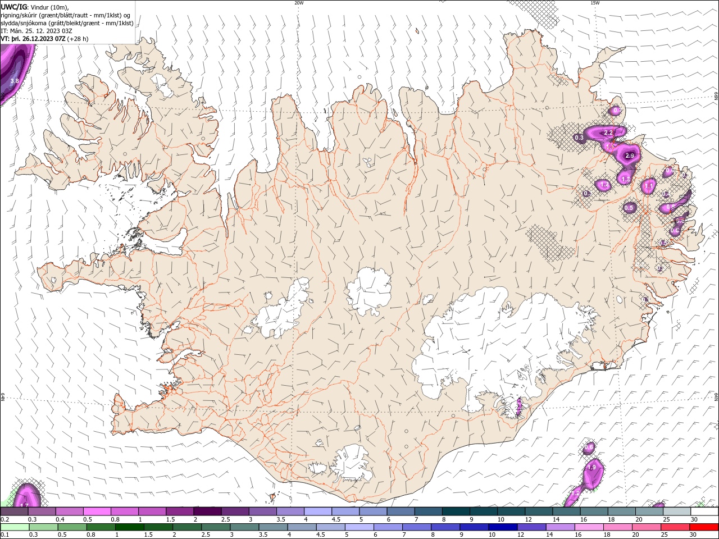Click the magenta swatch between 1 and 1.5

click(x=152, y=511)
